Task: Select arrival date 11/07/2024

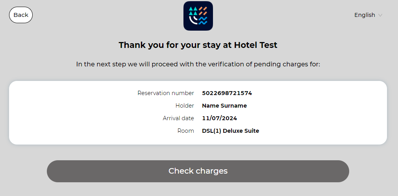Action: click(x=220, y=118)
